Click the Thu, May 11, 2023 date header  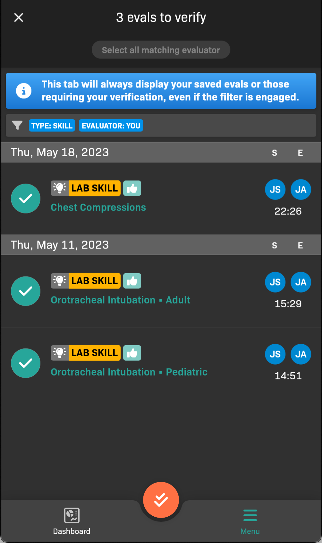(x=60, y=245)
